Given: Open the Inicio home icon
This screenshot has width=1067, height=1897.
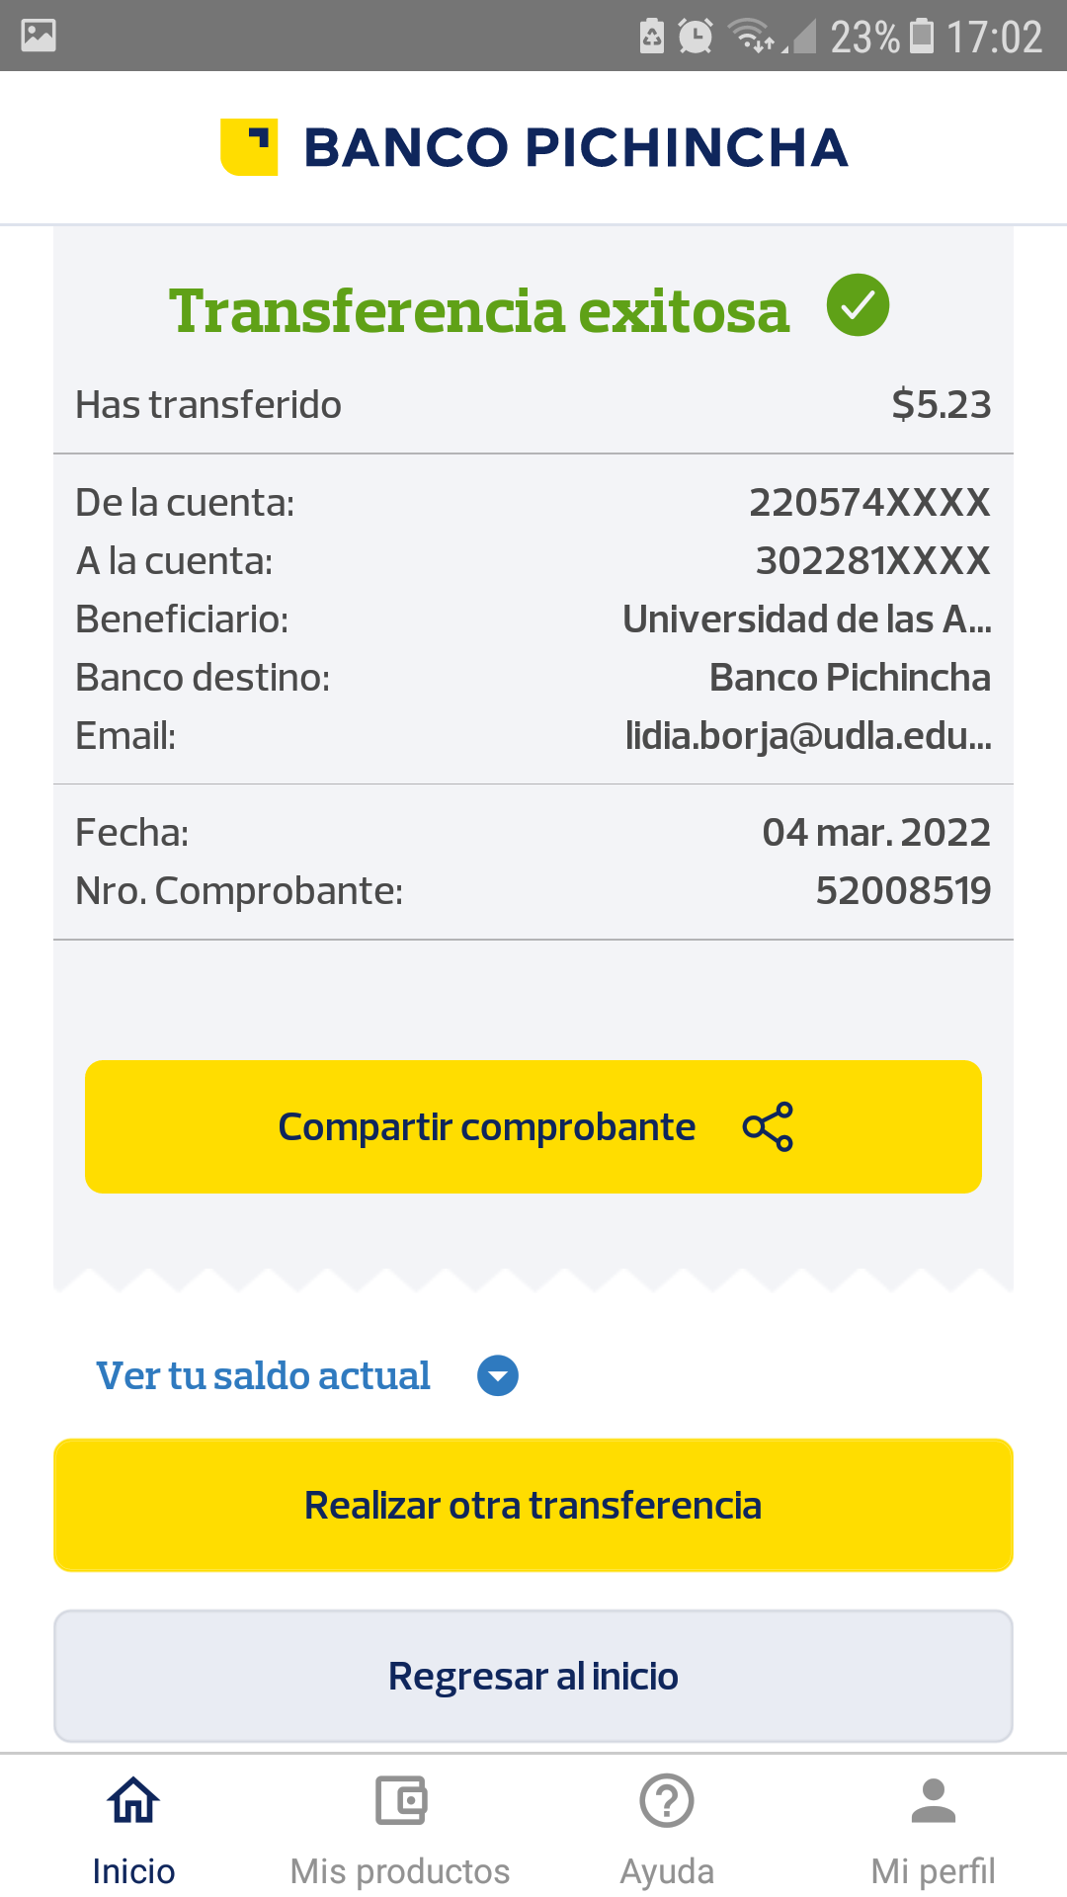Looking at the screenshot, I should [133, 1800].
